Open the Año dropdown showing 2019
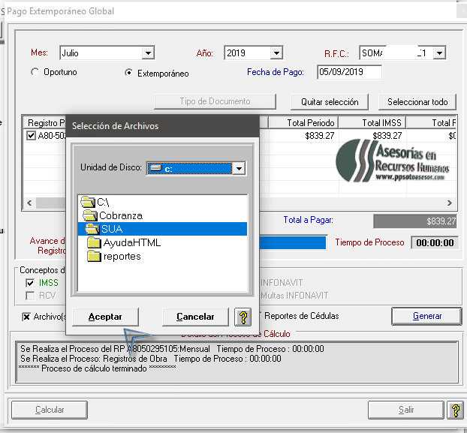This screenshot has height=433, width=467. pos(276,53)
